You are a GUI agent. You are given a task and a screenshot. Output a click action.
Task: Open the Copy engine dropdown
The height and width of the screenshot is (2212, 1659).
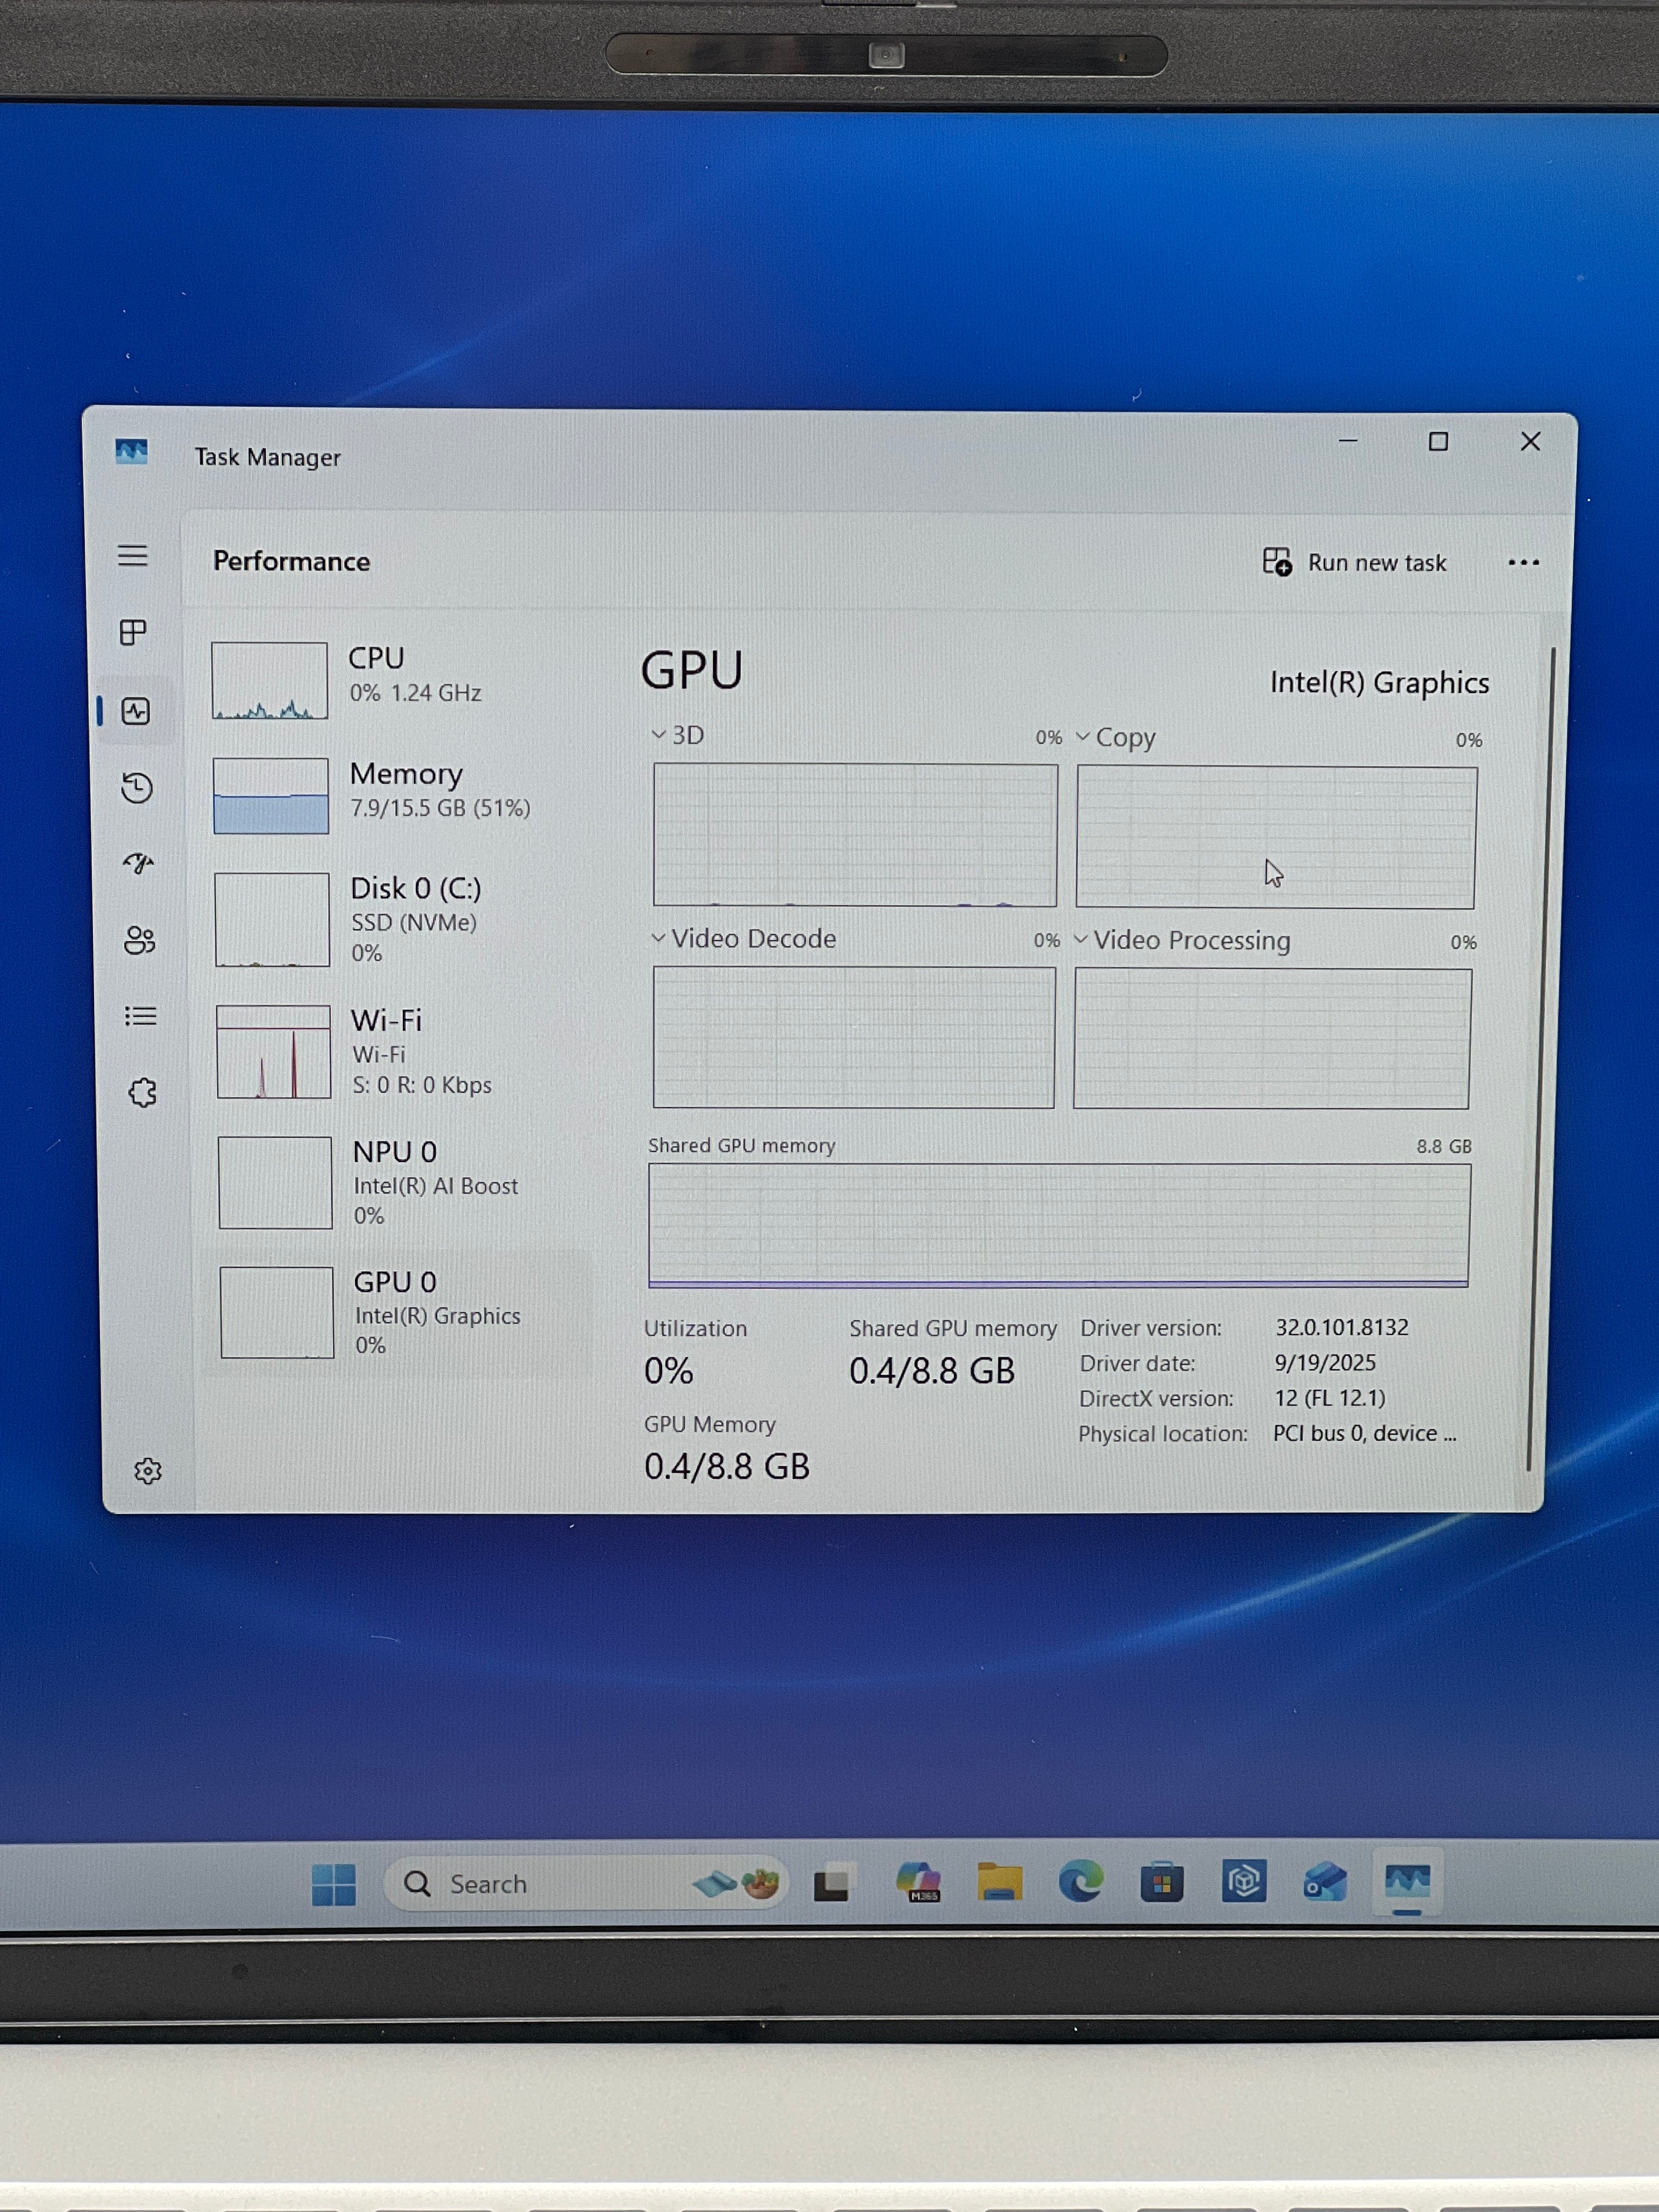pos(1115,737)
